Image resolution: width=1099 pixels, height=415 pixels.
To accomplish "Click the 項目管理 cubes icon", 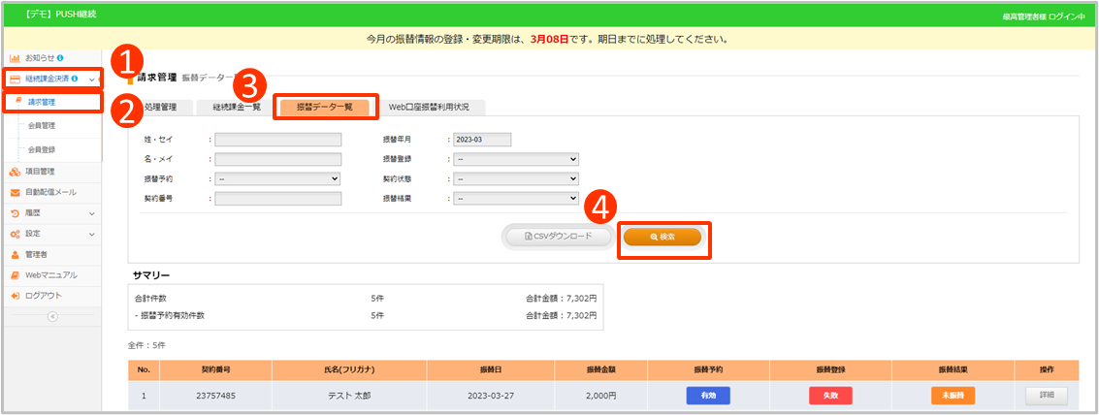I will tap(15, 172).
